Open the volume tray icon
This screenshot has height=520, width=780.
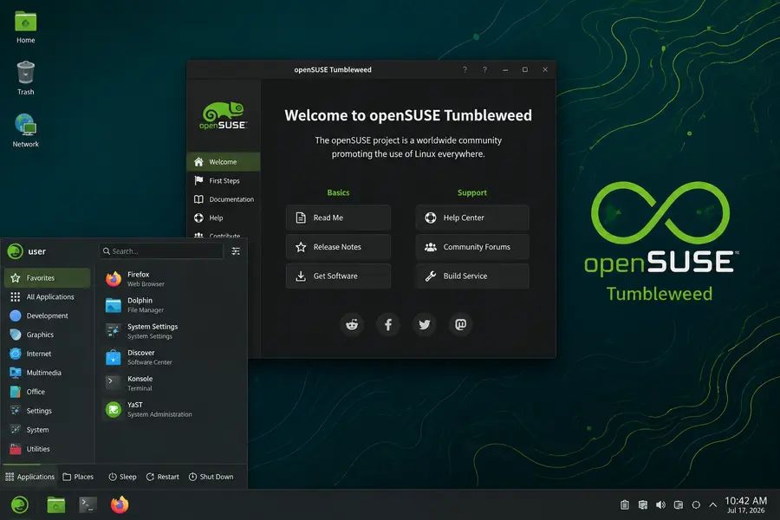tap(660, 504)
